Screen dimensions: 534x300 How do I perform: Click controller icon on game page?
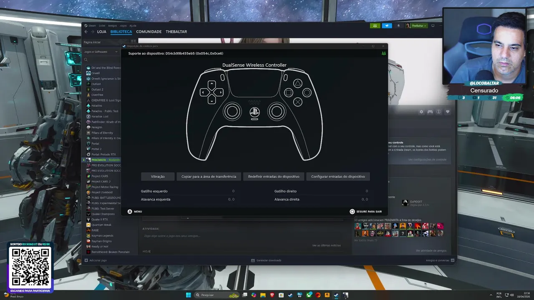point(430,112)
